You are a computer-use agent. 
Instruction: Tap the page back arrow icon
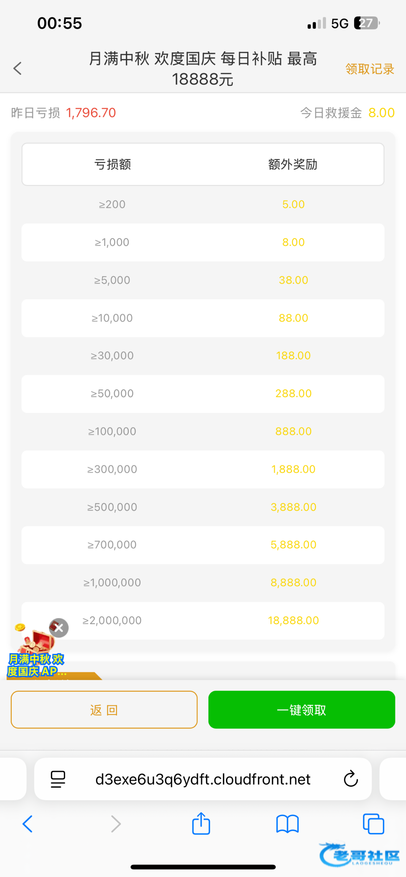pos(18,68)
